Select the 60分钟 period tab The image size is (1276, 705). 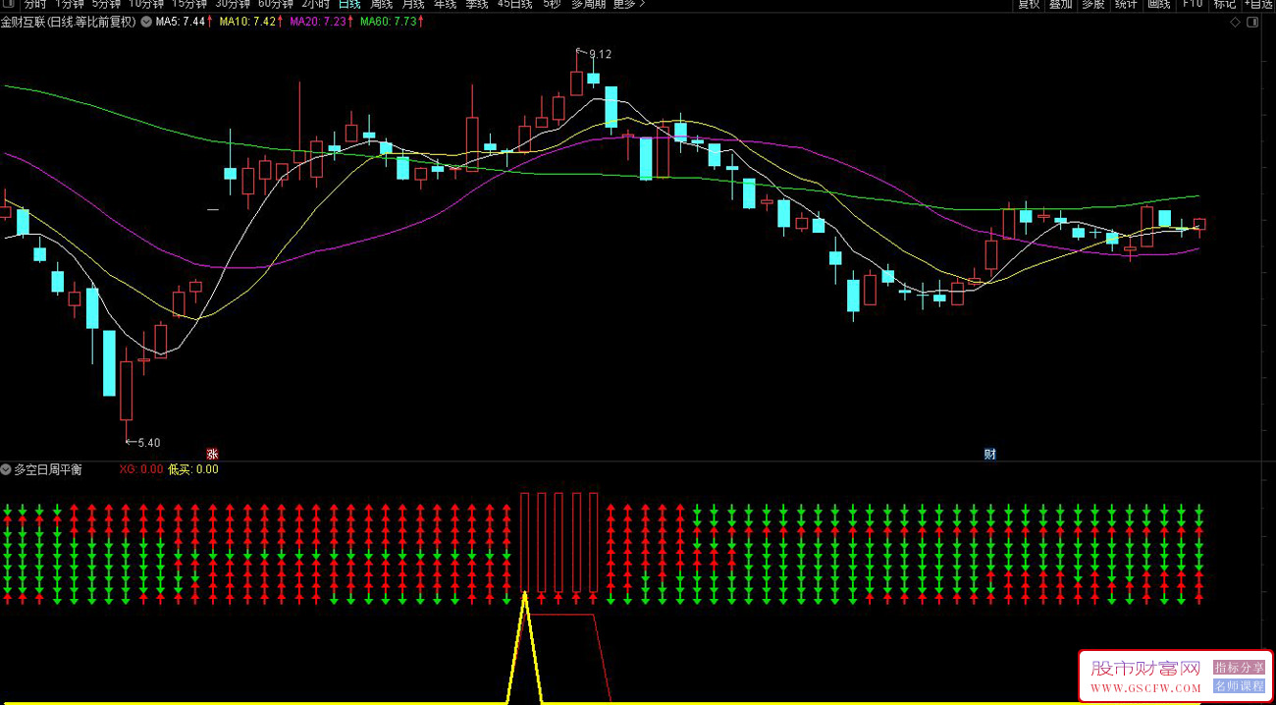(x=276, y=4)
